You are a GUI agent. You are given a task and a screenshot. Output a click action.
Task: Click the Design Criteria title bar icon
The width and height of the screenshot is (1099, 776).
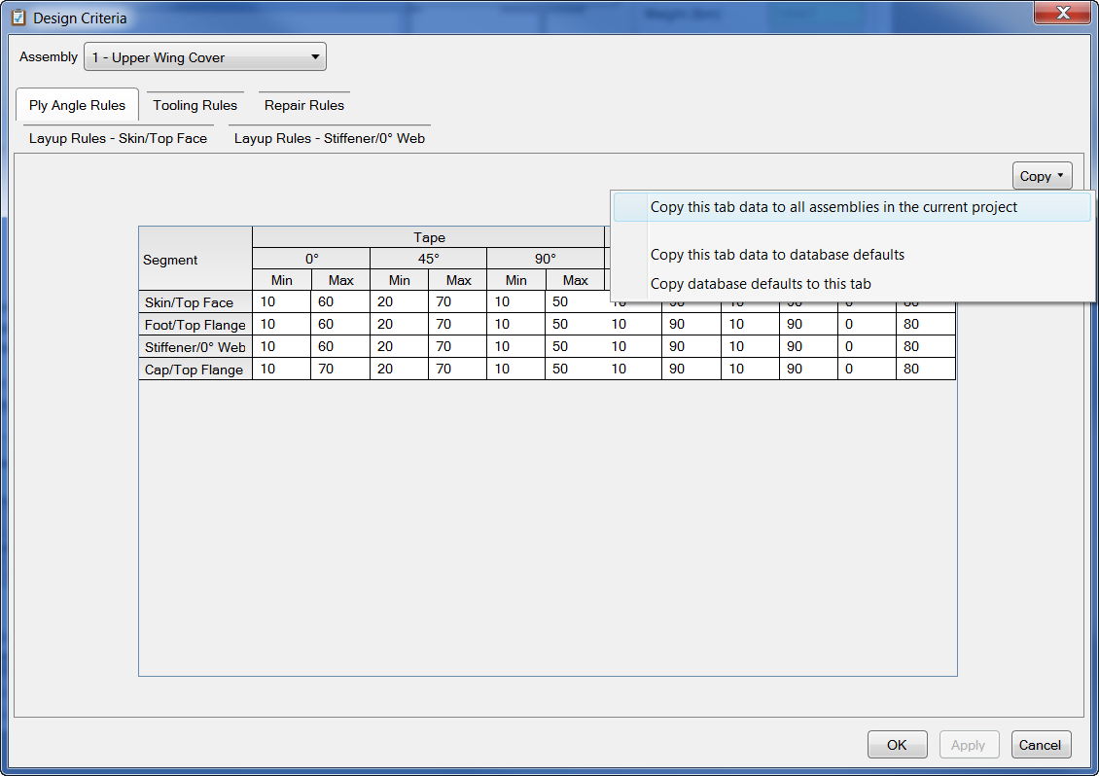pyautogui.click(x=18, y=18)
